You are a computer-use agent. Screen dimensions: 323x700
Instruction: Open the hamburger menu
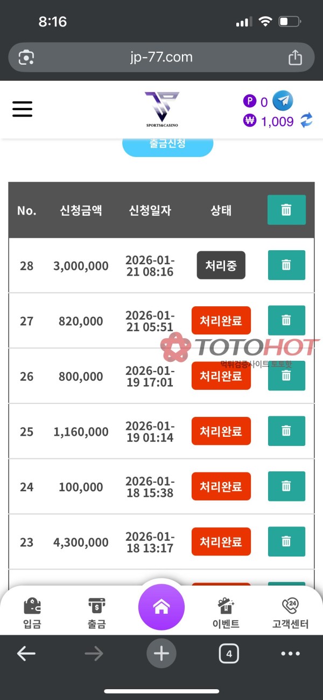pos(22,109)
